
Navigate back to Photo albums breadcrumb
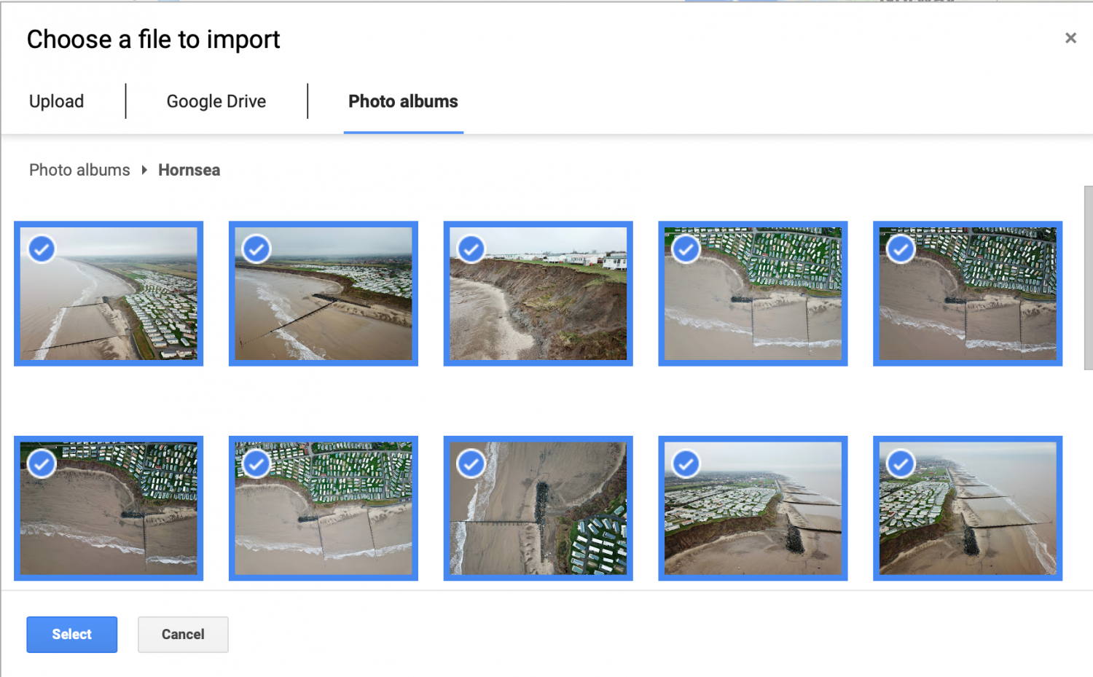pos(79,170)
